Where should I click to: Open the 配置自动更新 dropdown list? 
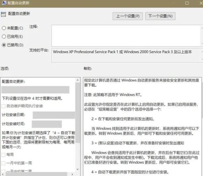[x=35, y=90]
